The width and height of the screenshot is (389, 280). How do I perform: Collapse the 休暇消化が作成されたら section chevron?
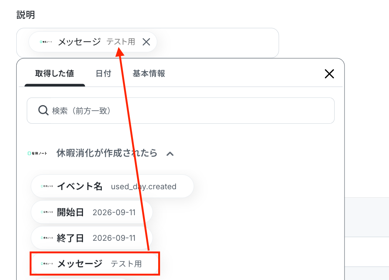[170, 154]
